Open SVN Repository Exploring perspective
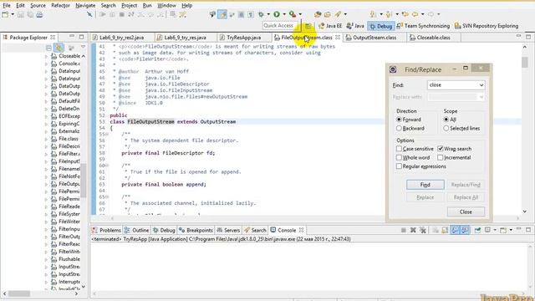Viewport: 535px width, 301px height. point(487,26)
